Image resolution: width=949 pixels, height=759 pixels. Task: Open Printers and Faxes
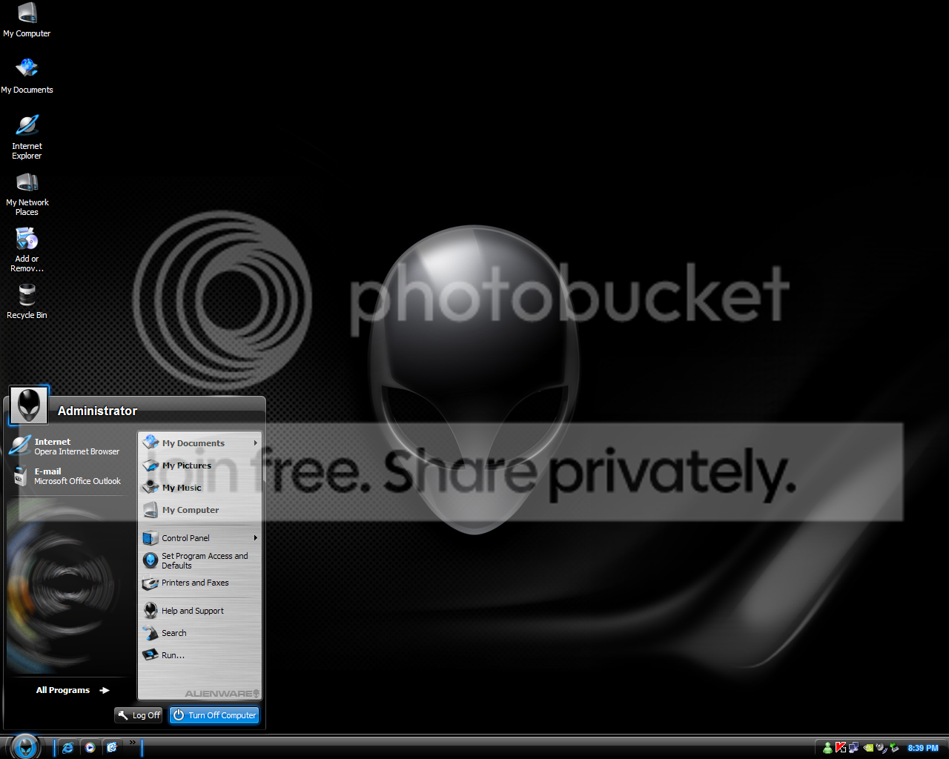click(200, 583)
